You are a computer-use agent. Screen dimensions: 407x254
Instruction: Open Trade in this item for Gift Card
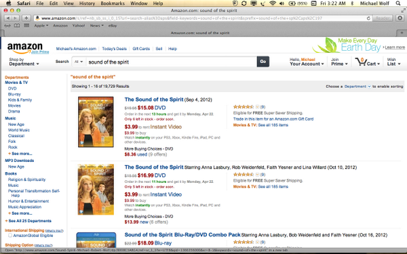click(x=273, y=119)
